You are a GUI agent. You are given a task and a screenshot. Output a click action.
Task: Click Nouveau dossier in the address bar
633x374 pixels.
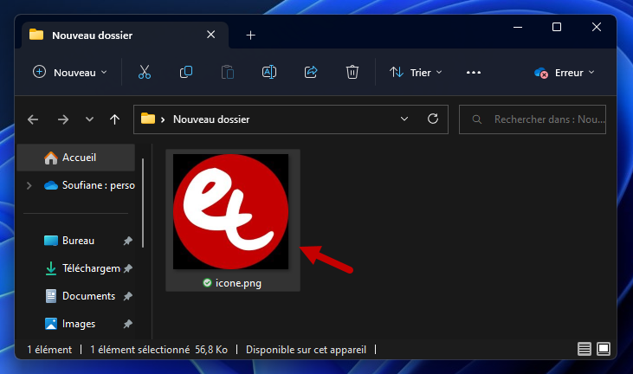(211, 119)
